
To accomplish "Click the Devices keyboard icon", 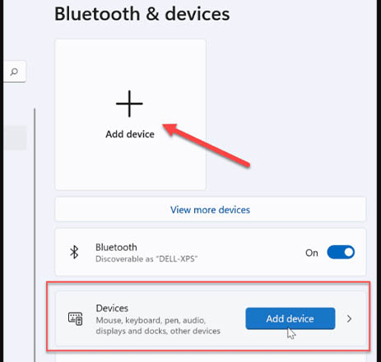I will tap(75, 318).
